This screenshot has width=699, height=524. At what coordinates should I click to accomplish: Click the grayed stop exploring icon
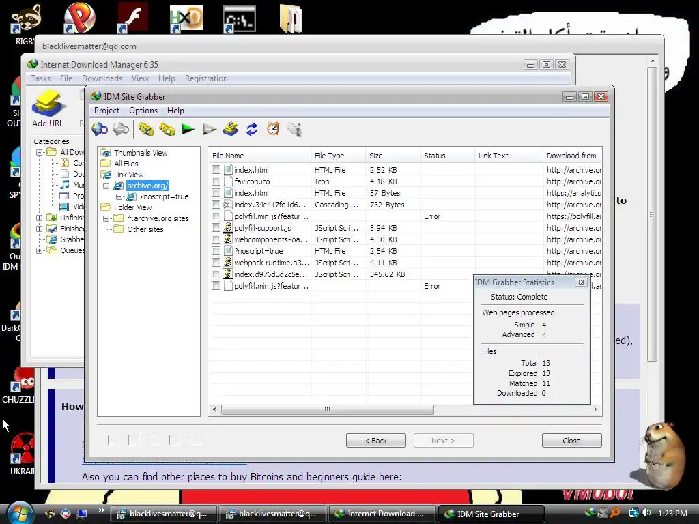pos(121,129)
